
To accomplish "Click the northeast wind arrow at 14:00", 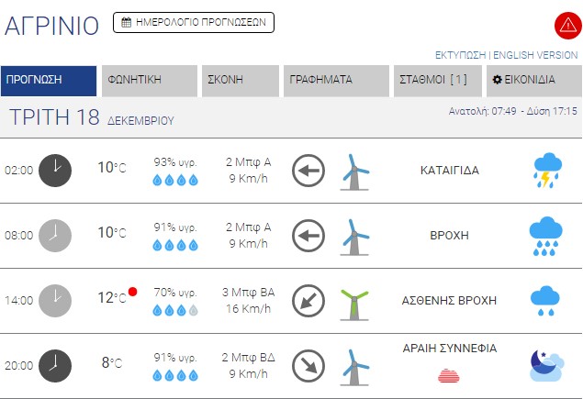I will [308, 300].
